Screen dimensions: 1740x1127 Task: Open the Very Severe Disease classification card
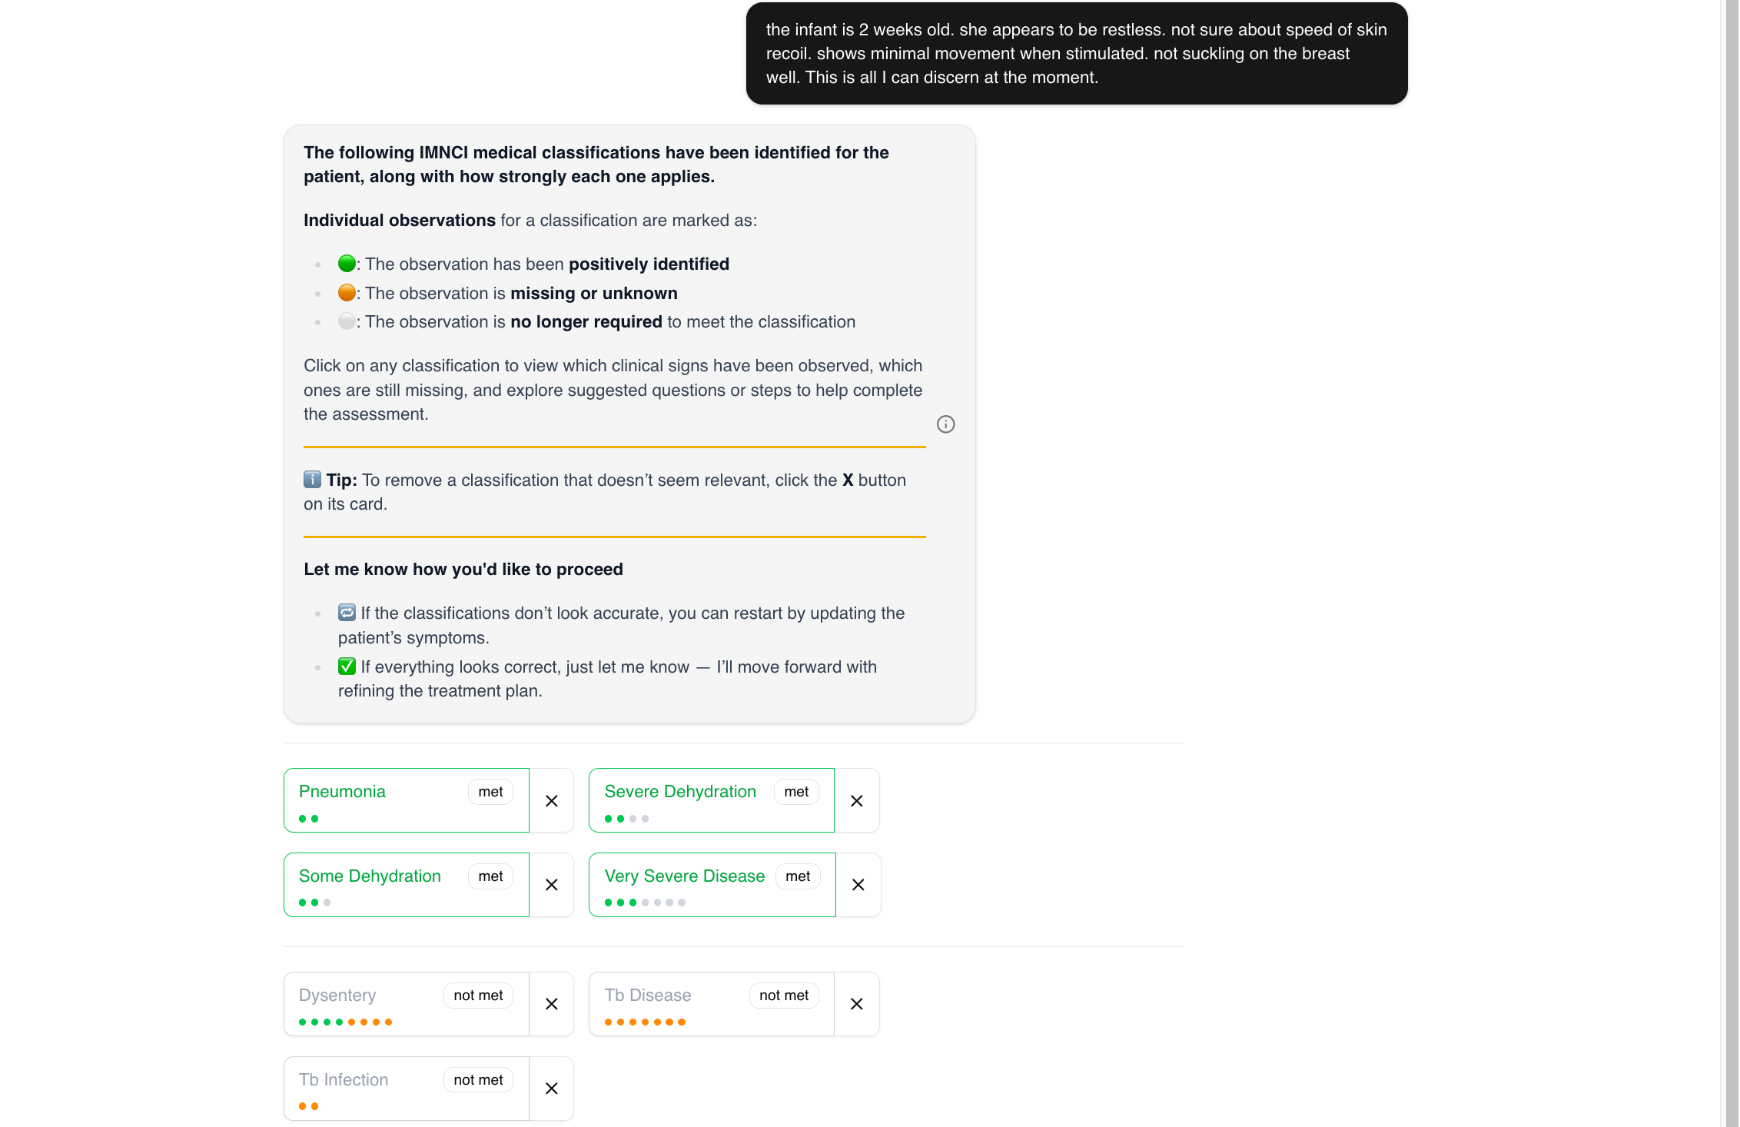pos(684,876)
